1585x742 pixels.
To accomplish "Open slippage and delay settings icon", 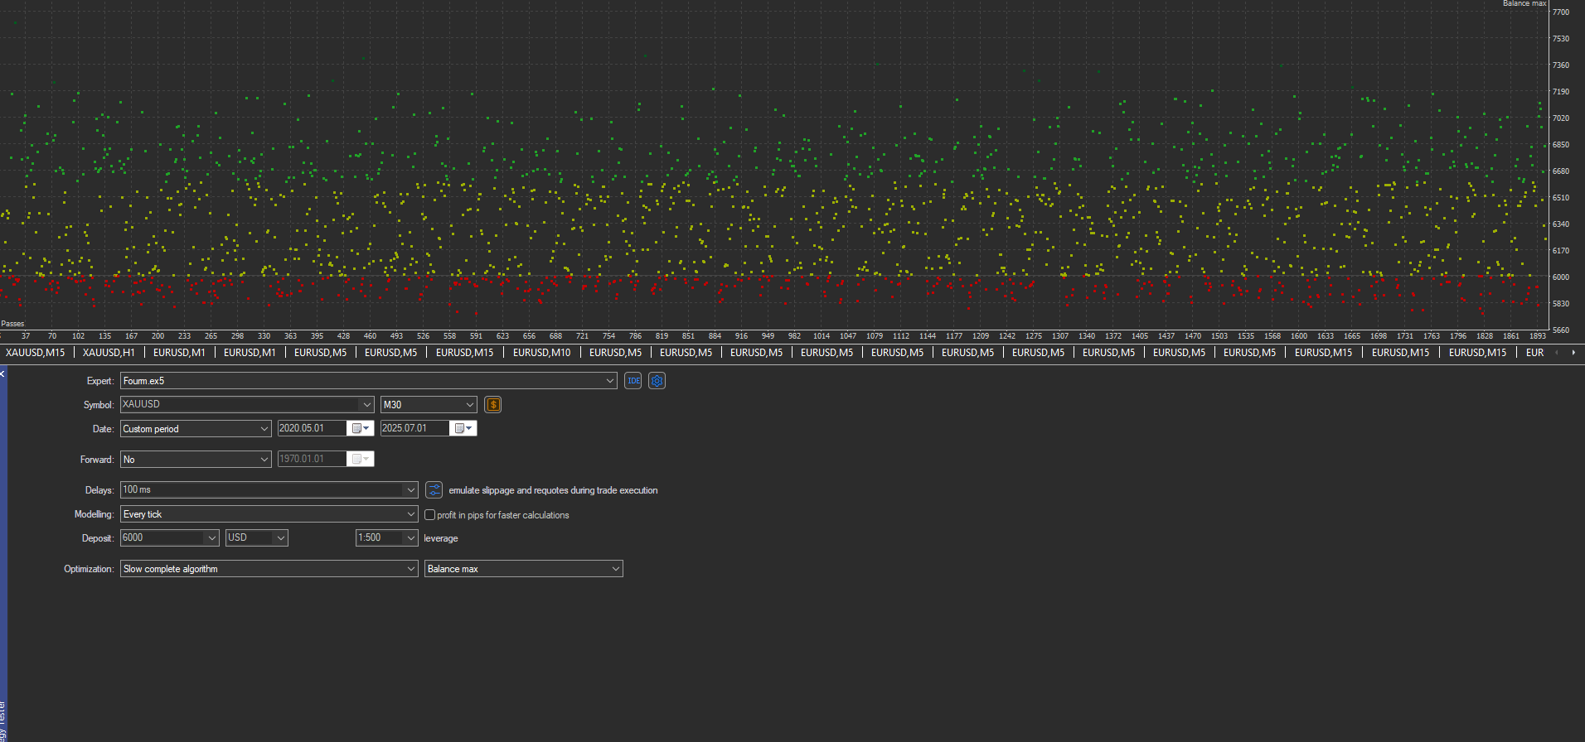I will click(x=434, y=490).
